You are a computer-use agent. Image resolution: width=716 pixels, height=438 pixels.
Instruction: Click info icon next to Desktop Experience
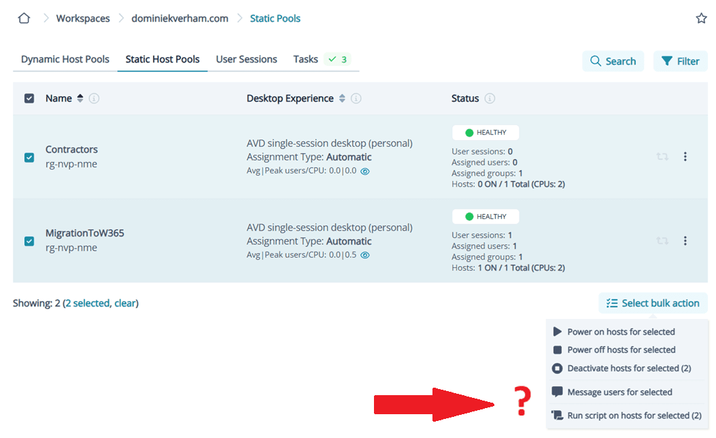(356, 99)
